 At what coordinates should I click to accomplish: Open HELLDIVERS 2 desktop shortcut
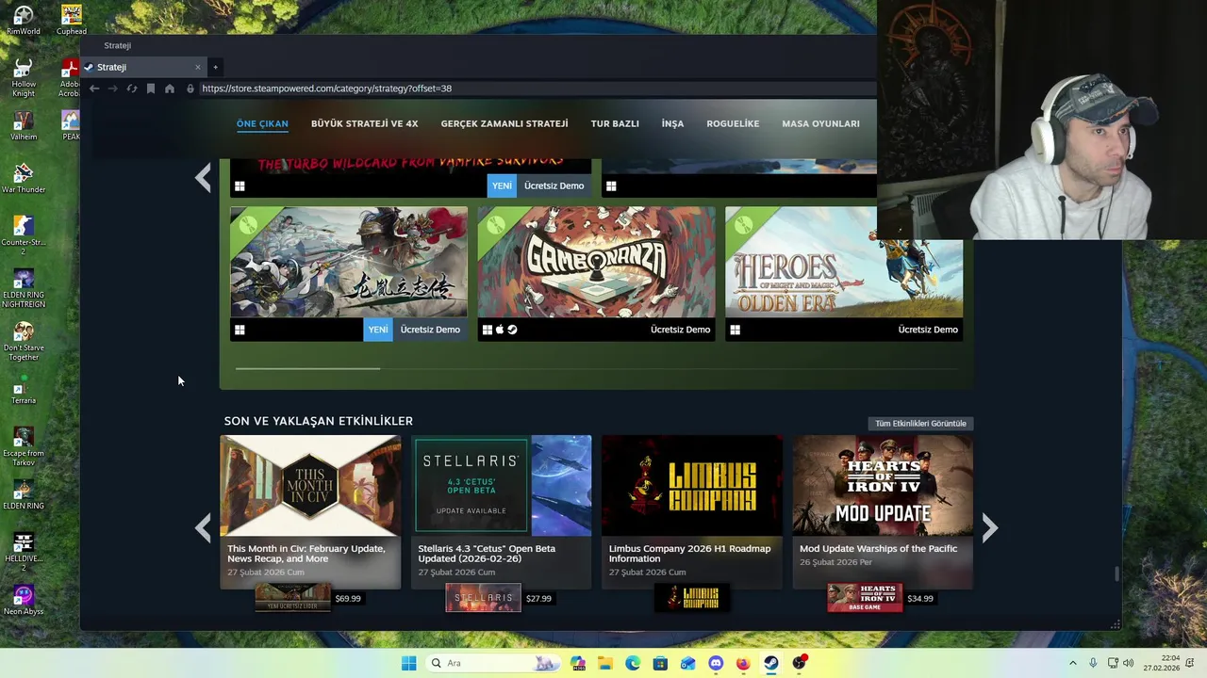coord(24,552)
